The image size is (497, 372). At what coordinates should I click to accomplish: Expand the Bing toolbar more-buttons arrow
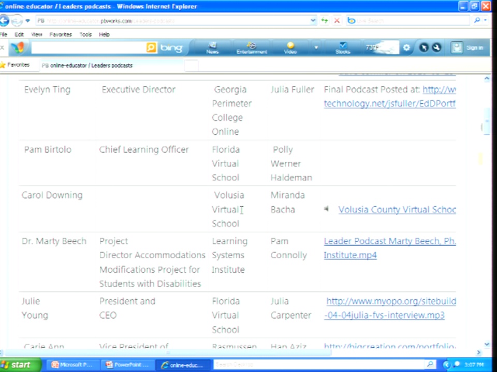pos(316,48)
